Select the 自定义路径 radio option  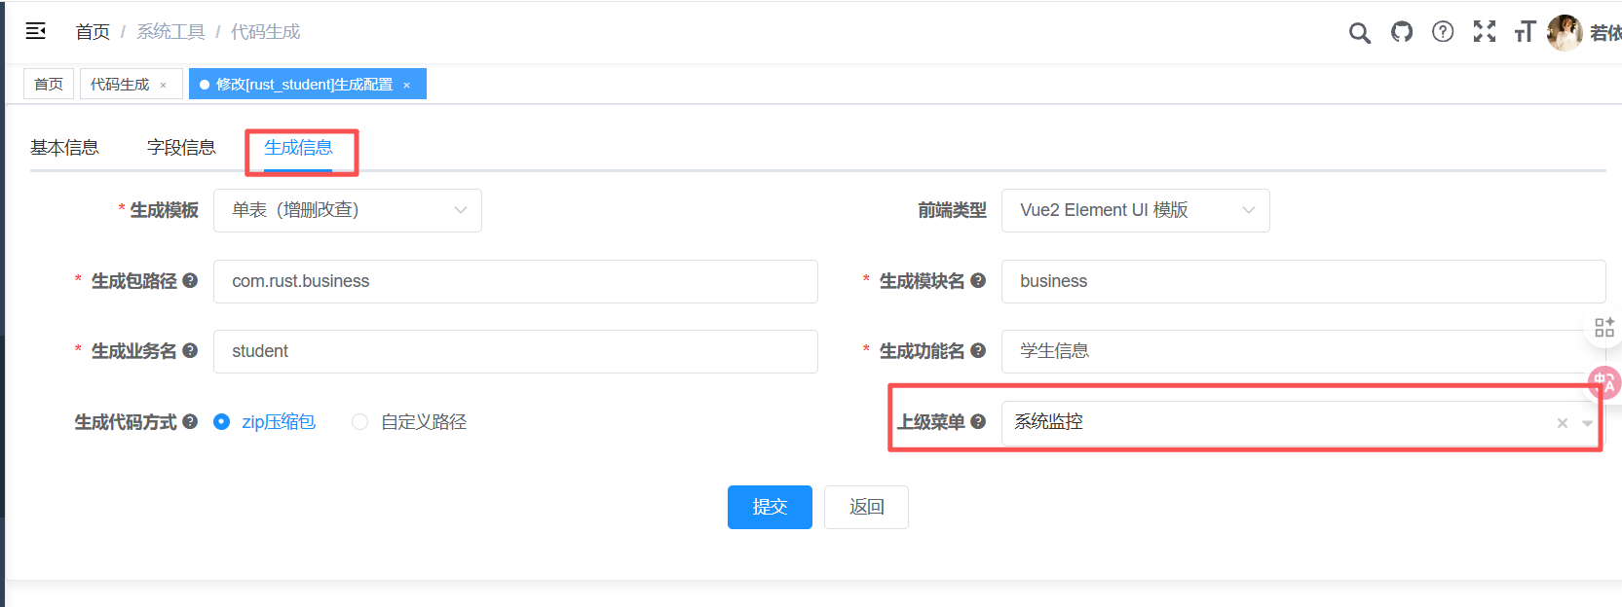point(360,422)
